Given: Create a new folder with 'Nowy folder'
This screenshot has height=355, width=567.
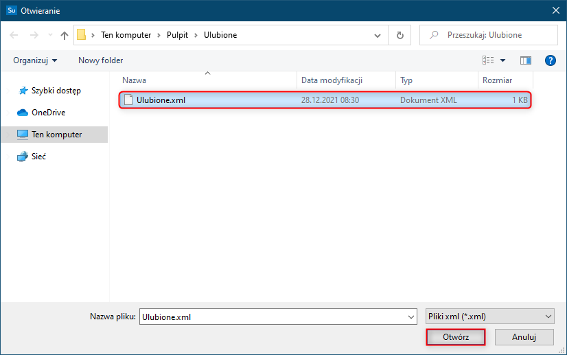Looking at the screenshot, I should [x=100, y=60].
